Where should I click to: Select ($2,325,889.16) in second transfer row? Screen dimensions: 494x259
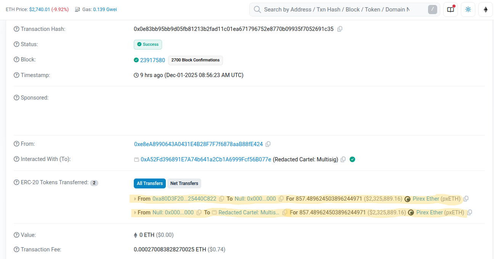[x=387, y=212]
